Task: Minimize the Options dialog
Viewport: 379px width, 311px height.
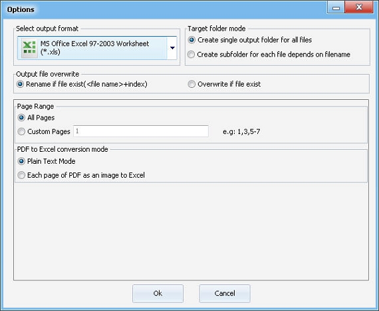Action: 336,7
